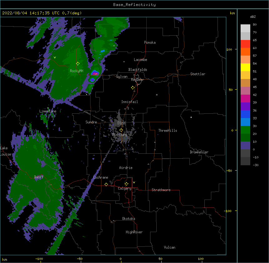This screenshot has width=269, height=263.
Task: Click the RedDeer city label
Action: pyautogui.click(x=137, y=80)
